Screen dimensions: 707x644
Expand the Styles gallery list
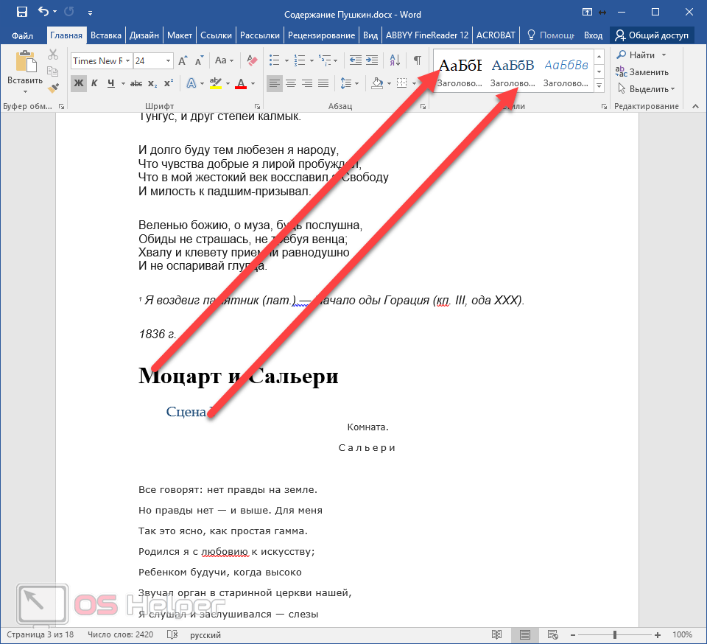pos(599,87)
